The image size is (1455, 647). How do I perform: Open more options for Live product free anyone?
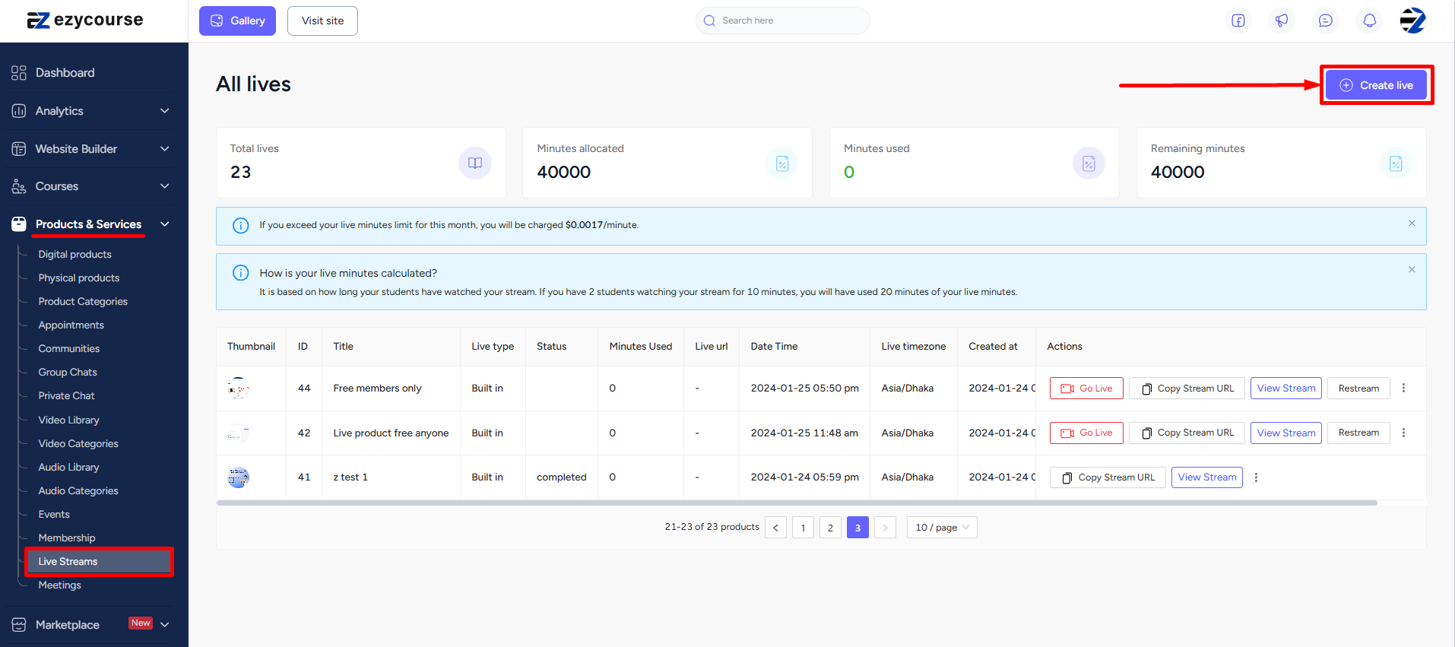click(1403, 433)
